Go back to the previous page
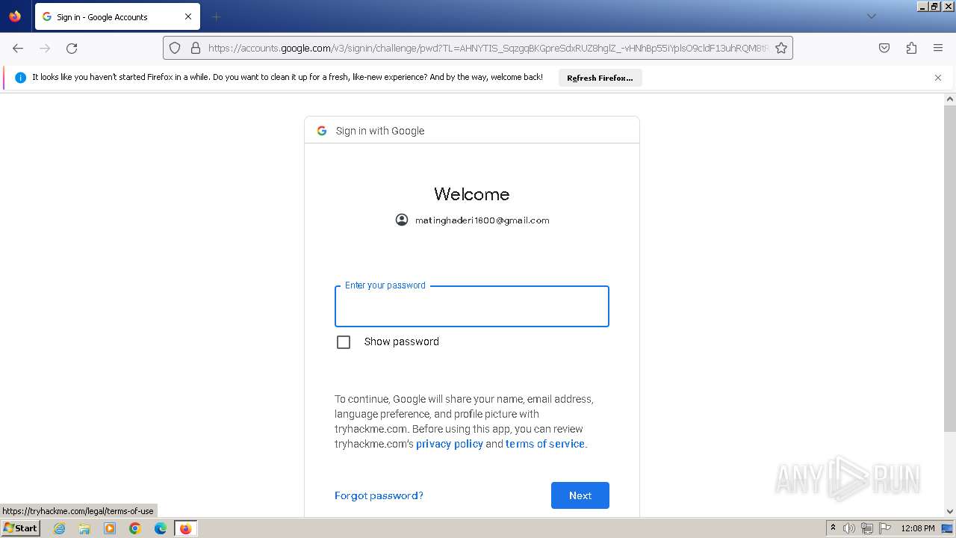The width and height of the screenshot is (956, 538). point(18,48)
